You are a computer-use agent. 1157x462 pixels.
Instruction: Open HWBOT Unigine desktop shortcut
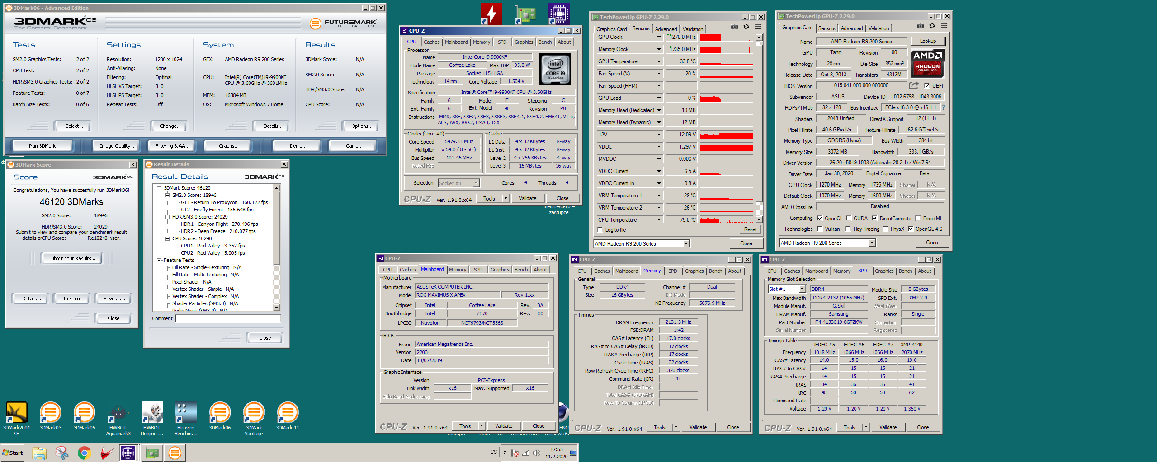pyautogui.click(x=152, y=418)
